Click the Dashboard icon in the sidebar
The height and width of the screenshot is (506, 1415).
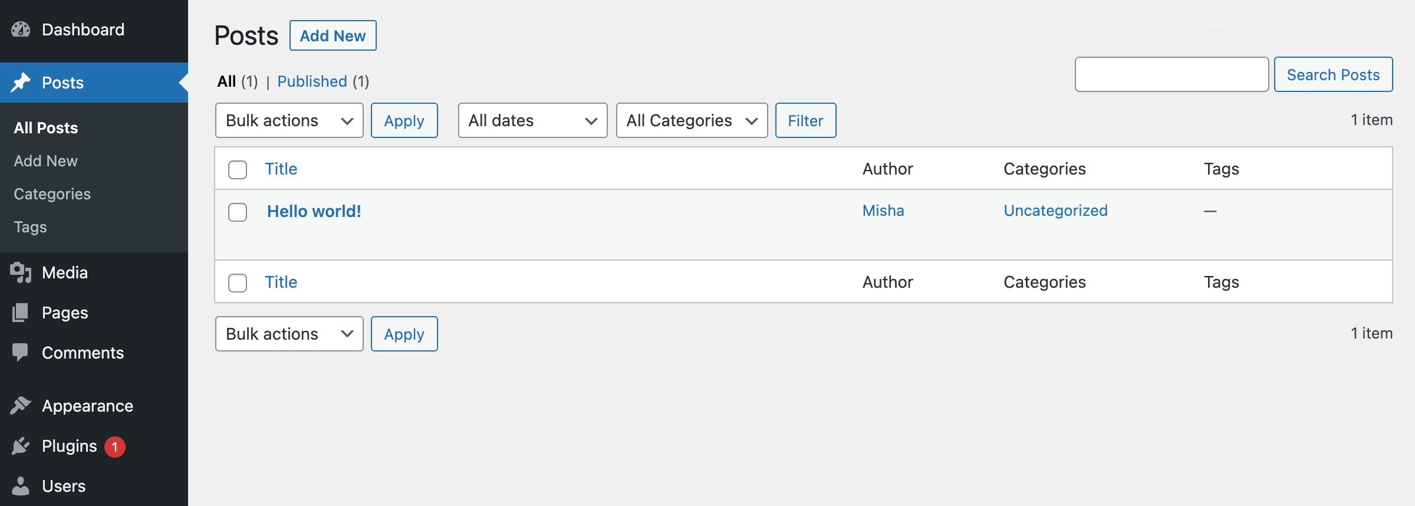point(21,29)
